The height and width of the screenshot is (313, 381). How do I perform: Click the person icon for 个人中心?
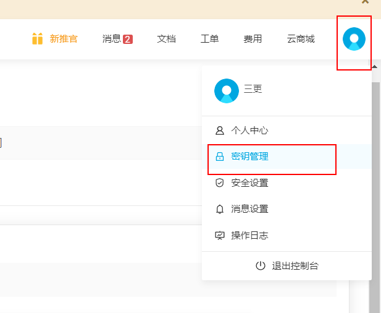coord(219,131)
